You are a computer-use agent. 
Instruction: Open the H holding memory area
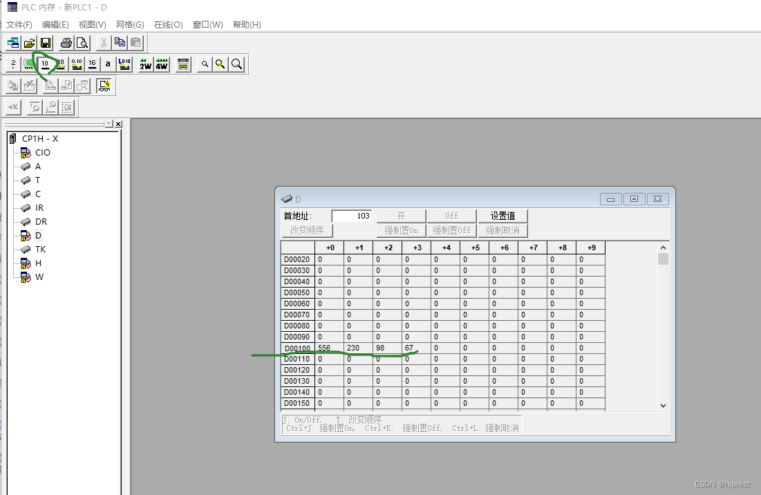pyautogui.click(x=38, y=263)
